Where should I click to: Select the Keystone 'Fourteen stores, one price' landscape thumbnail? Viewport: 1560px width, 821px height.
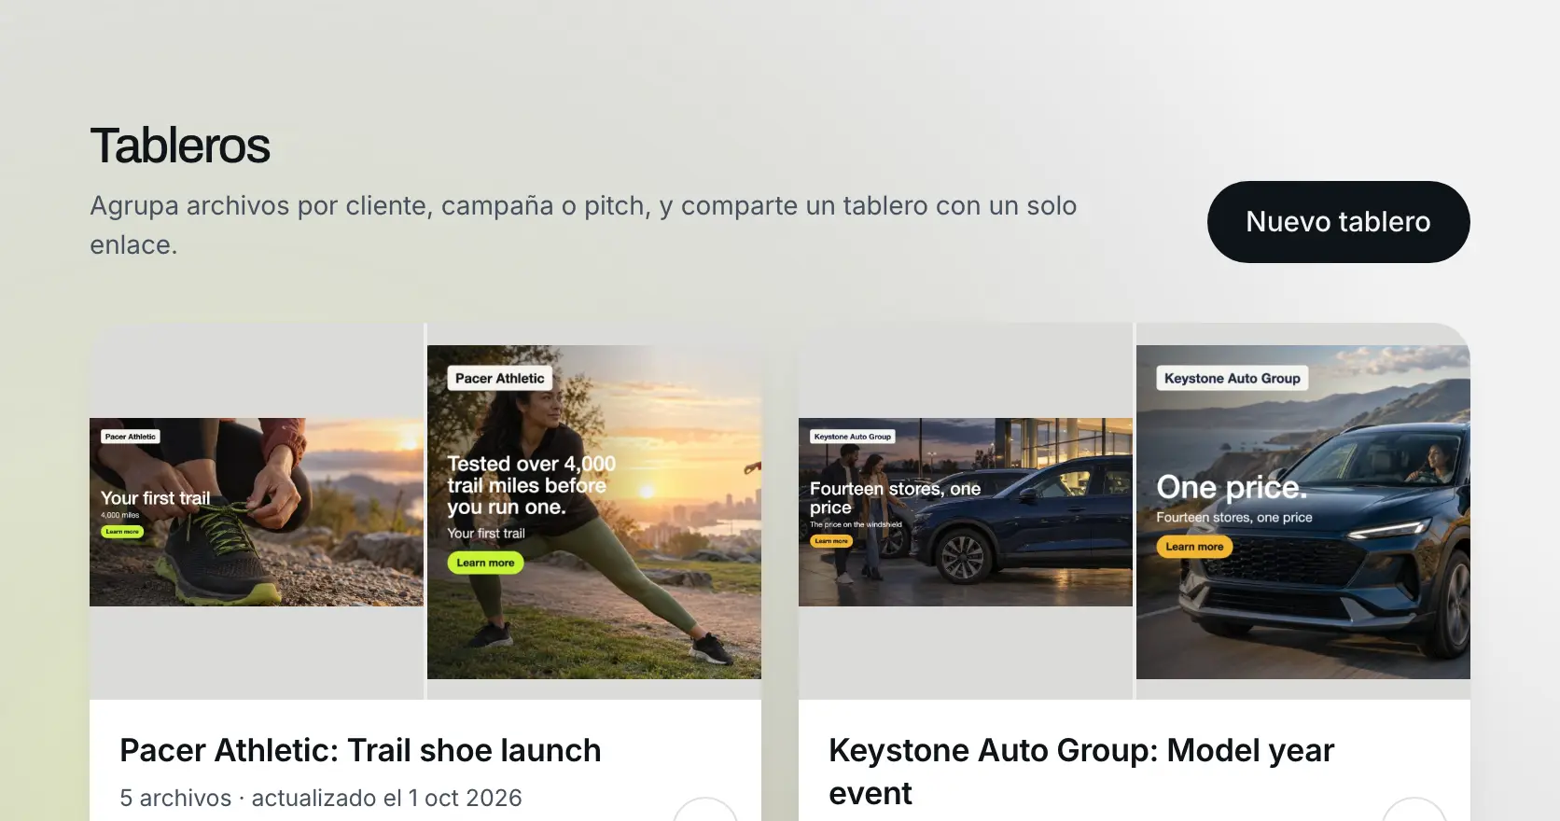click(x=966, y=512)
